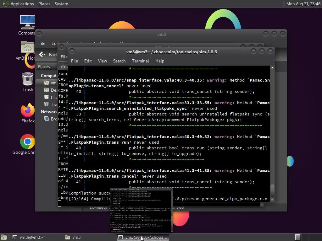Open the Edit menu in front terminal
This screenshot has width=322, height=241.
pyautogui.click(x=88, y=61)
